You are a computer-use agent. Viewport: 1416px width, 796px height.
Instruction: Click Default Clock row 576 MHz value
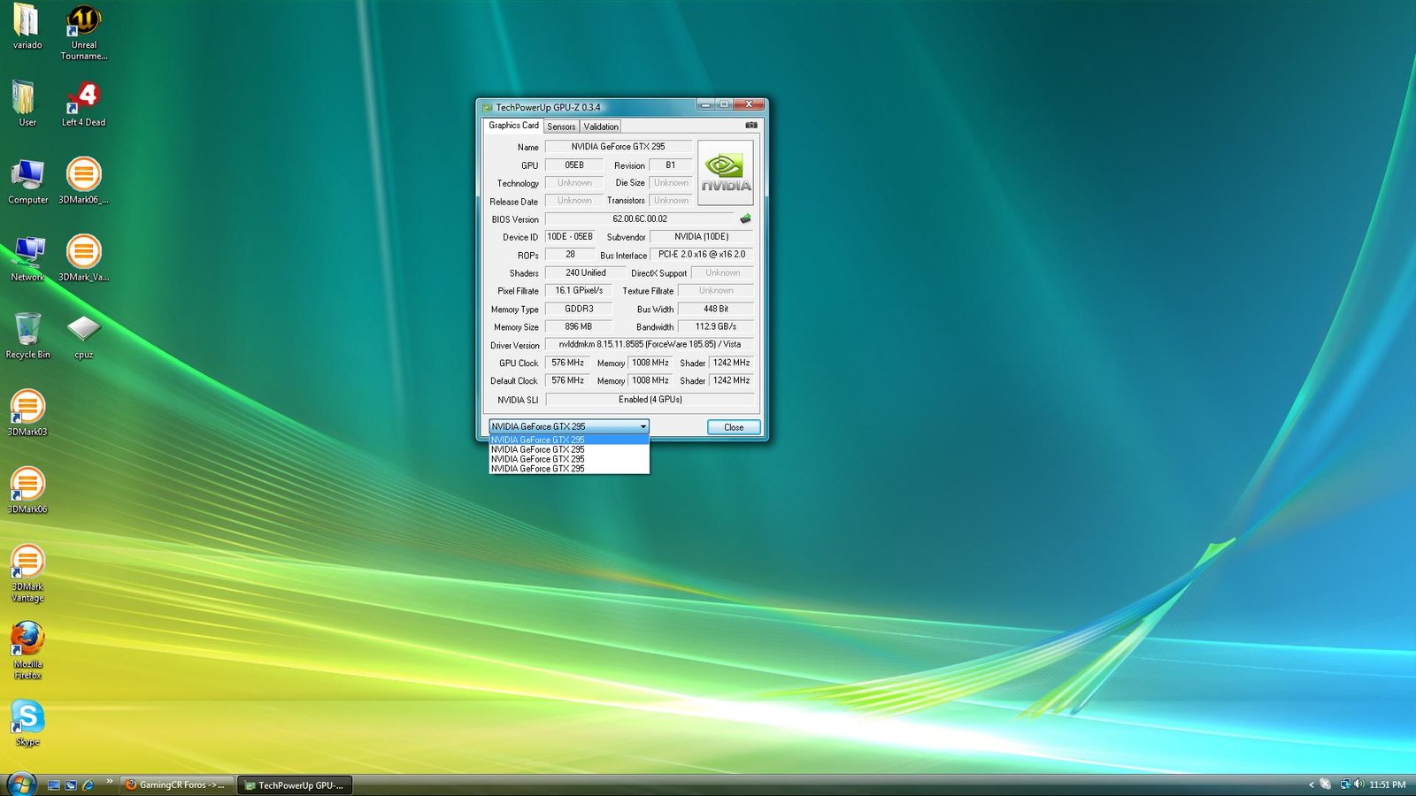tap(567, 381)
